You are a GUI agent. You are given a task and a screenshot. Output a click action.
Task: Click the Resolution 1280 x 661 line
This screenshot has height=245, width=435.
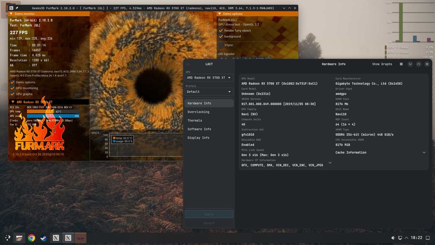coord(29,60)
